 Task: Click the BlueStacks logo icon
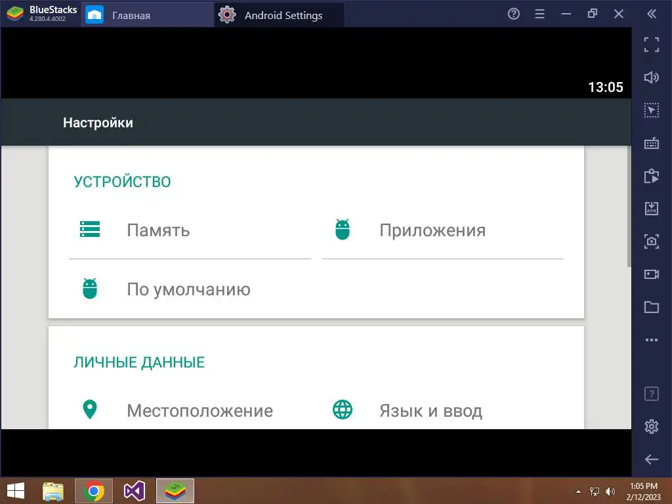click(x=15, y=14)
